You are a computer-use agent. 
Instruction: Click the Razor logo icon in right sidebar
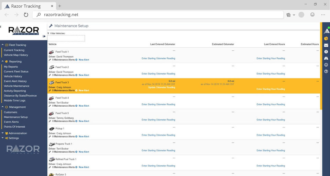pyautogui.click(x=326, y=31)
